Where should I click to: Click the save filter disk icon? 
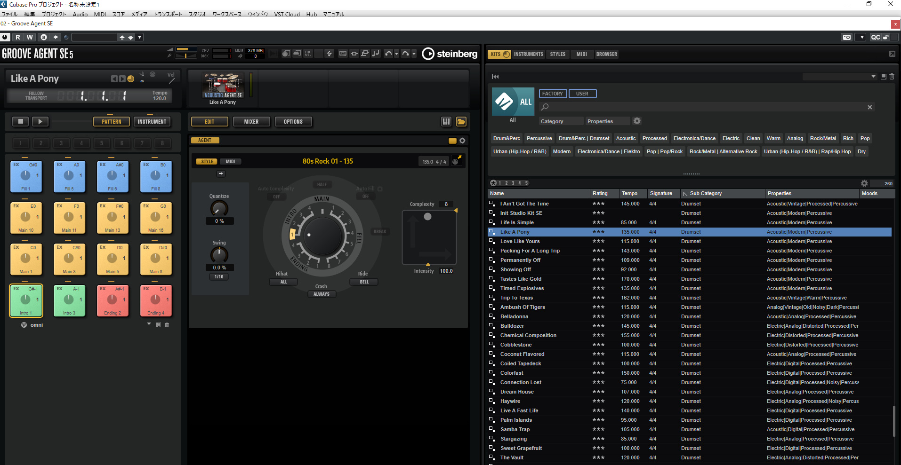point(884,76)
